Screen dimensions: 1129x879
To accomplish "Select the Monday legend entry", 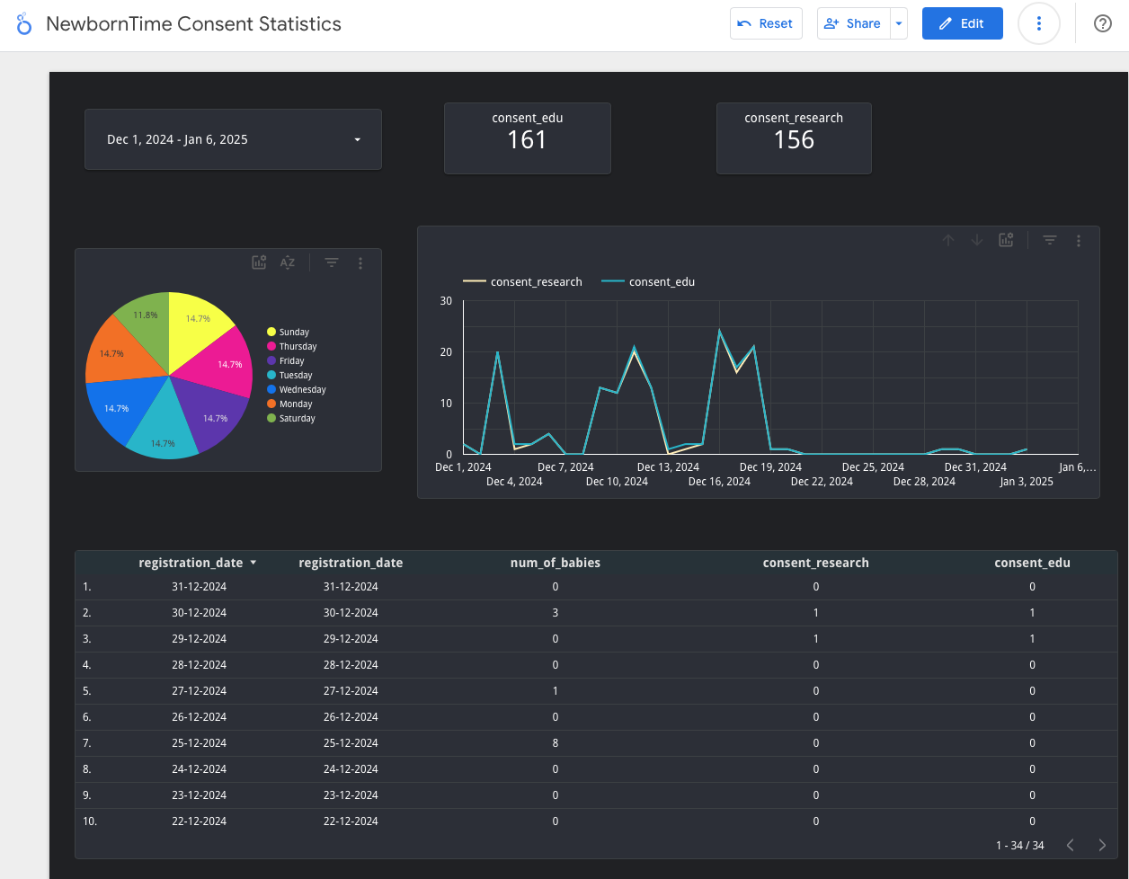I will click(x=289, y=404).
